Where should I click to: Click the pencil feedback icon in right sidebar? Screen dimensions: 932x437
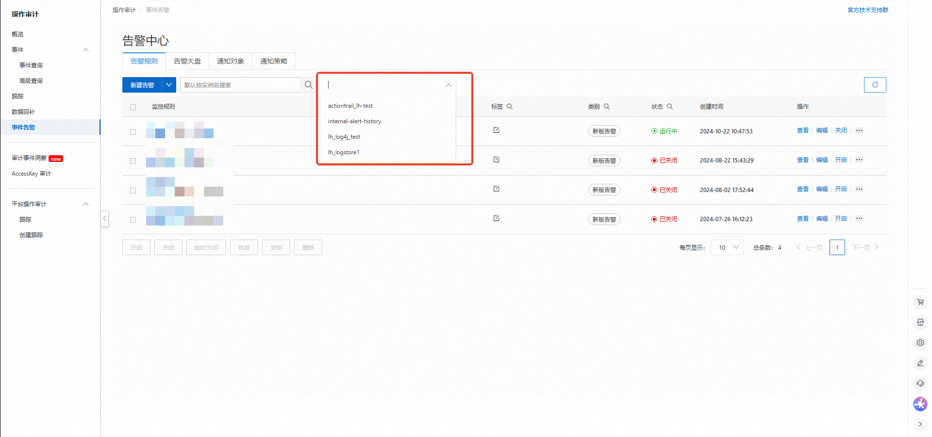(920, 363)
